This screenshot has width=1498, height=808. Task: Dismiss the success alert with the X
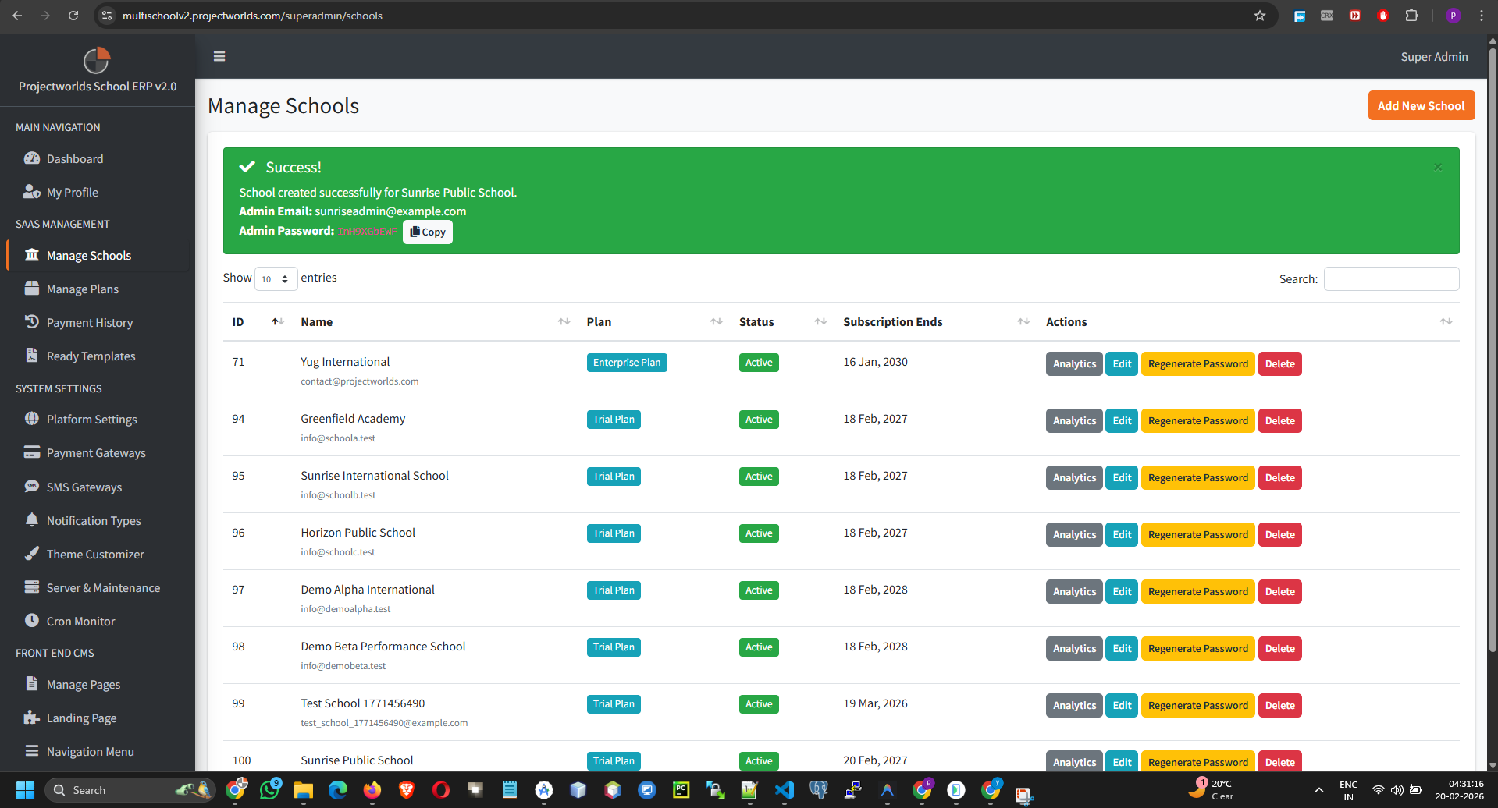point(1437,167)
